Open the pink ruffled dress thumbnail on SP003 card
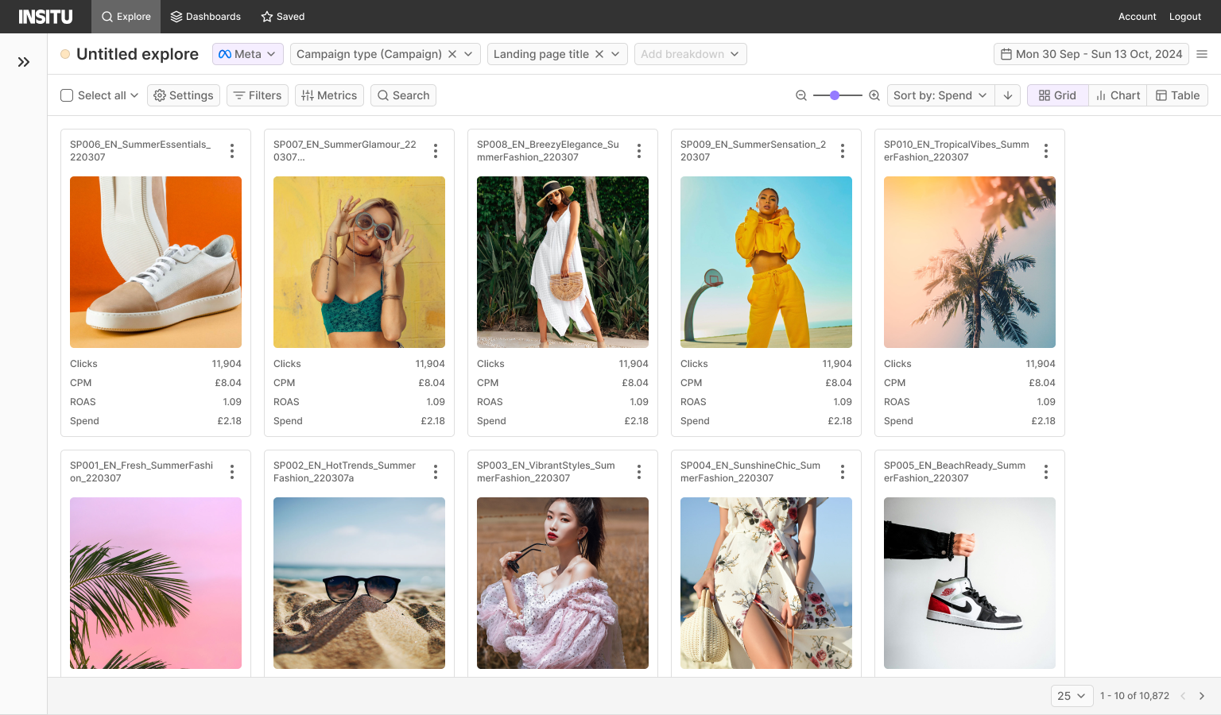Screen dimensions: 1221x715 coord(563,583)
